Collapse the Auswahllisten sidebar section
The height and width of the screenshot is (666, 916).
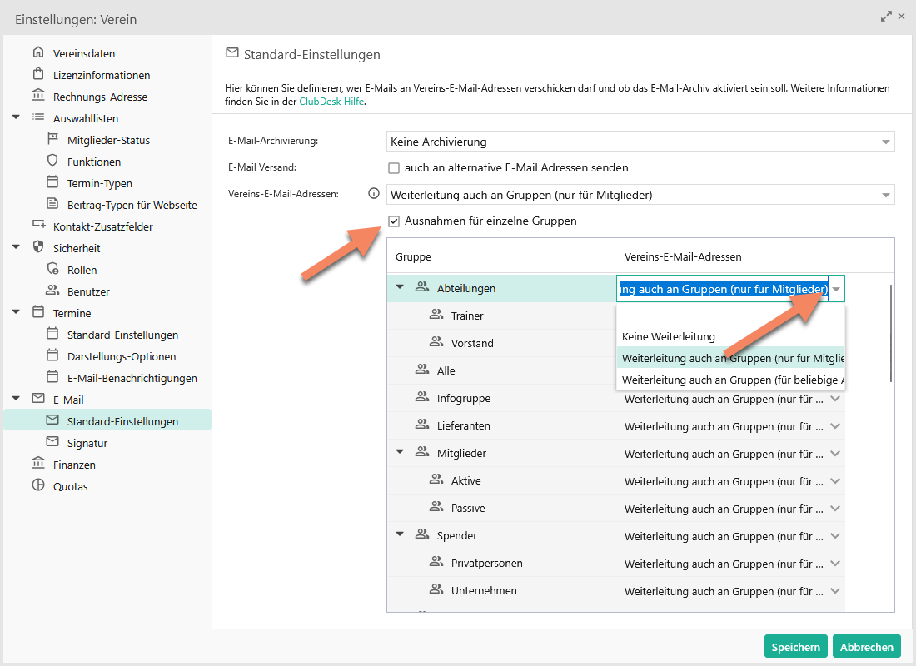pyautogui.click(x=17, y=117)
